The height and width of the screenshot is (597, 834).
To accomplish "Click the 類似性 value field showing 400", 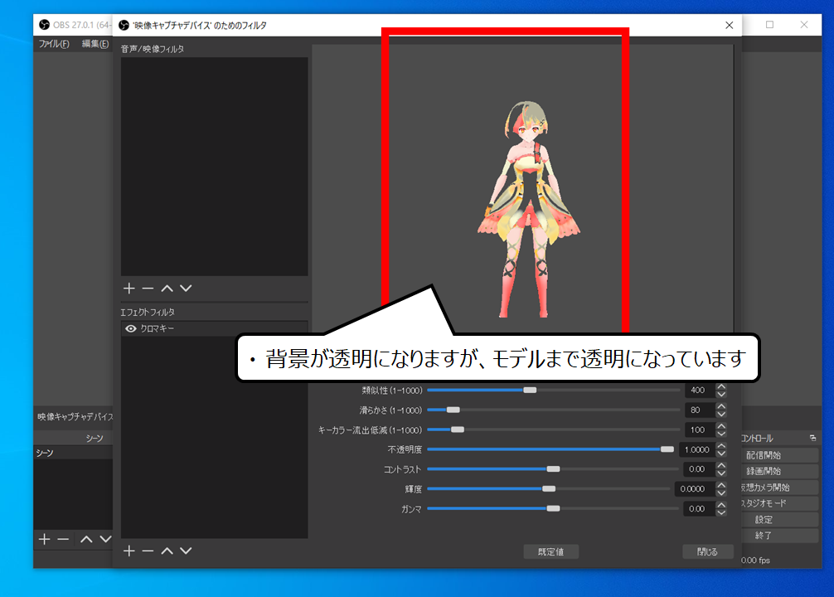I will click(x=699, y=390).
